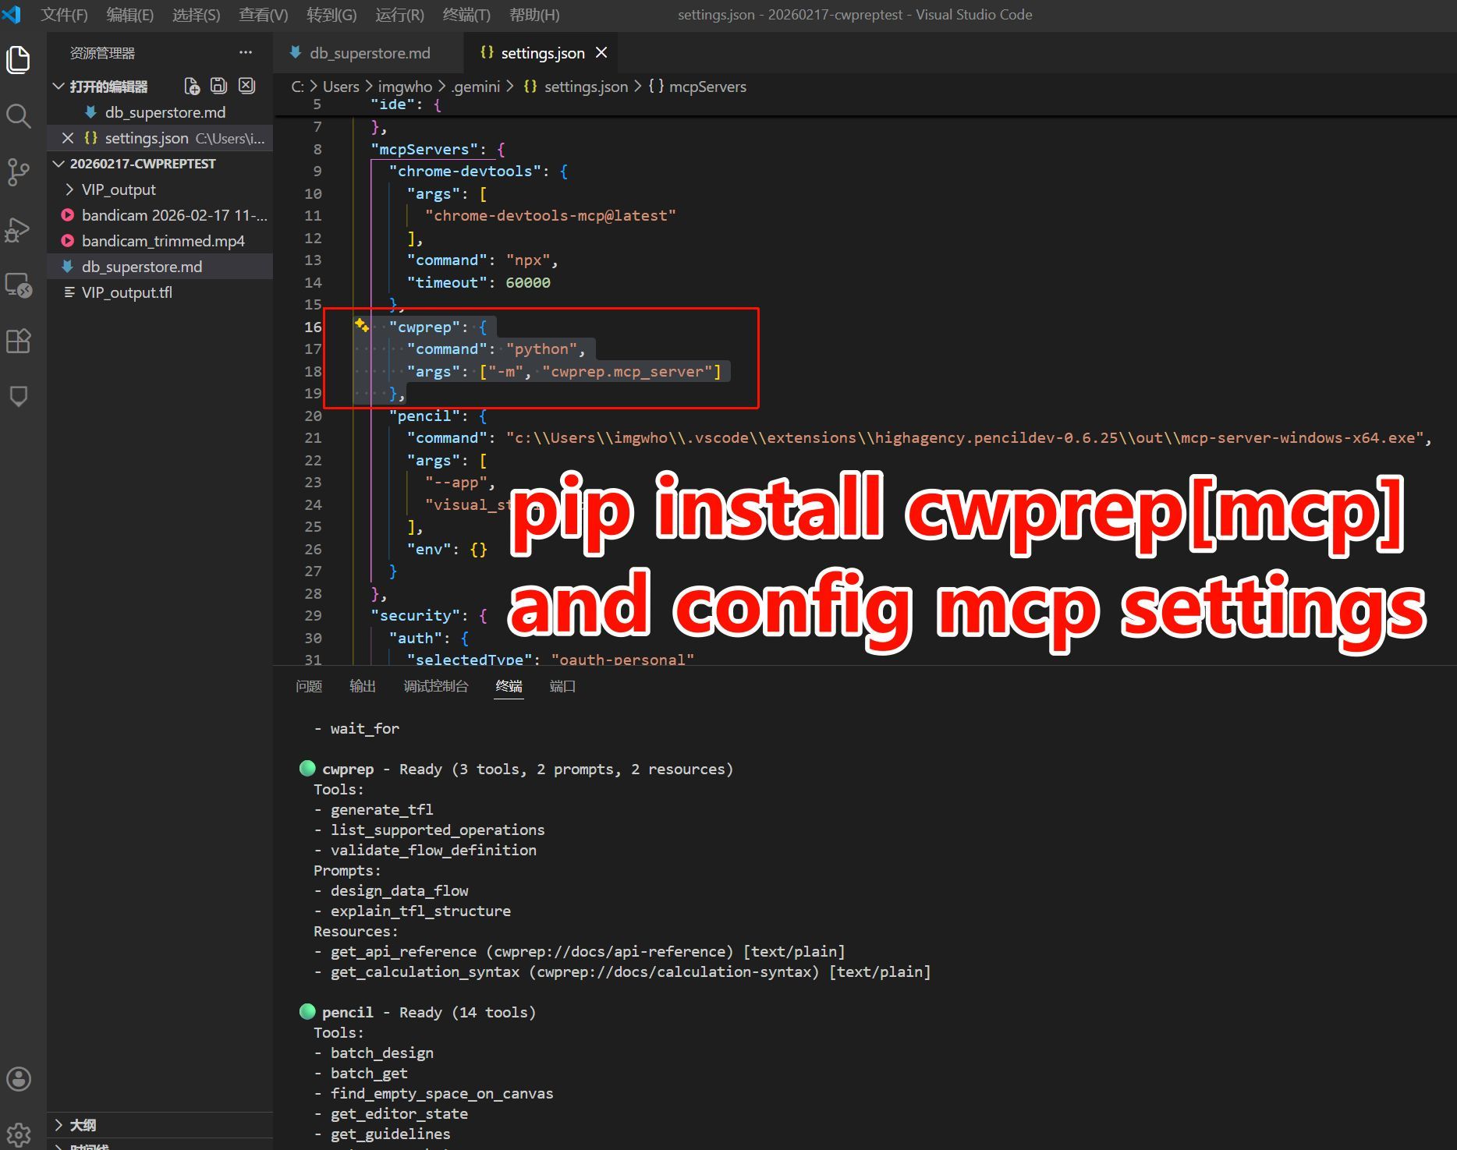Click validate_flow_definition in terminal output
Image resolution: width=1457 pixels, height=1150 pixels.
pos(433,850)
